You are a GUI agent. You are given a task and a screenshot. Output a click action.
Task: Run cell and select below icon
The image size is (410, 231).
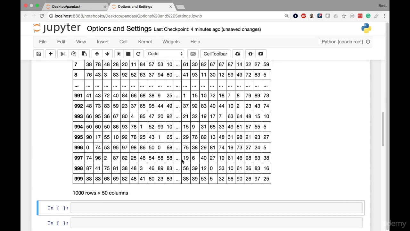click(x=119, y=54)
